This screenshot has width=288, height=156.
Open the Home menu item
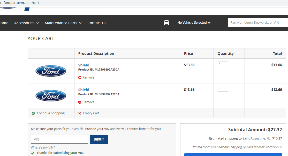click(x=4, y=23)
